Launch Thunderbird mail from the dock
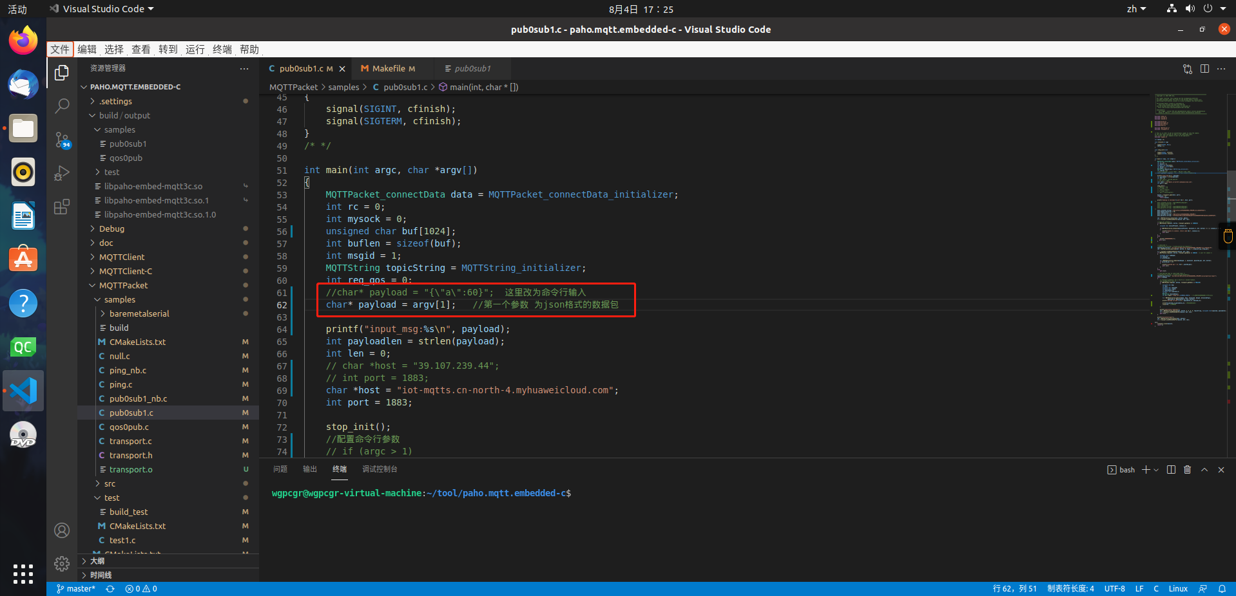 (23, 84)
